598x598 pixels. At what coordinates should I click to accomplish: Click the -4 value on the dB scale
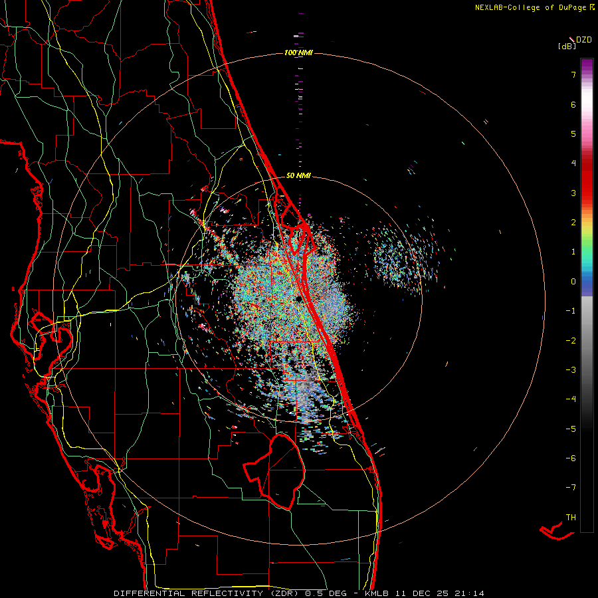pyautogui.click(x=571, y=399)
